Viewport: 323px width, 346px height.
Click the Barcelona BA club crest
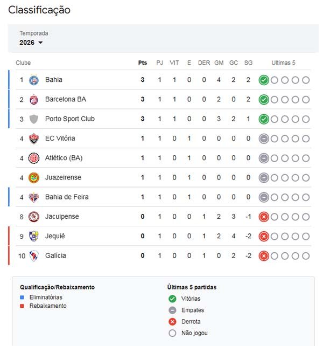34,99
